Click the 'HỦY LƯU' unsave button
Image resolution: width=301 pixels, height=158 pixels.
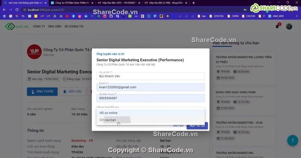coord(72,92)
